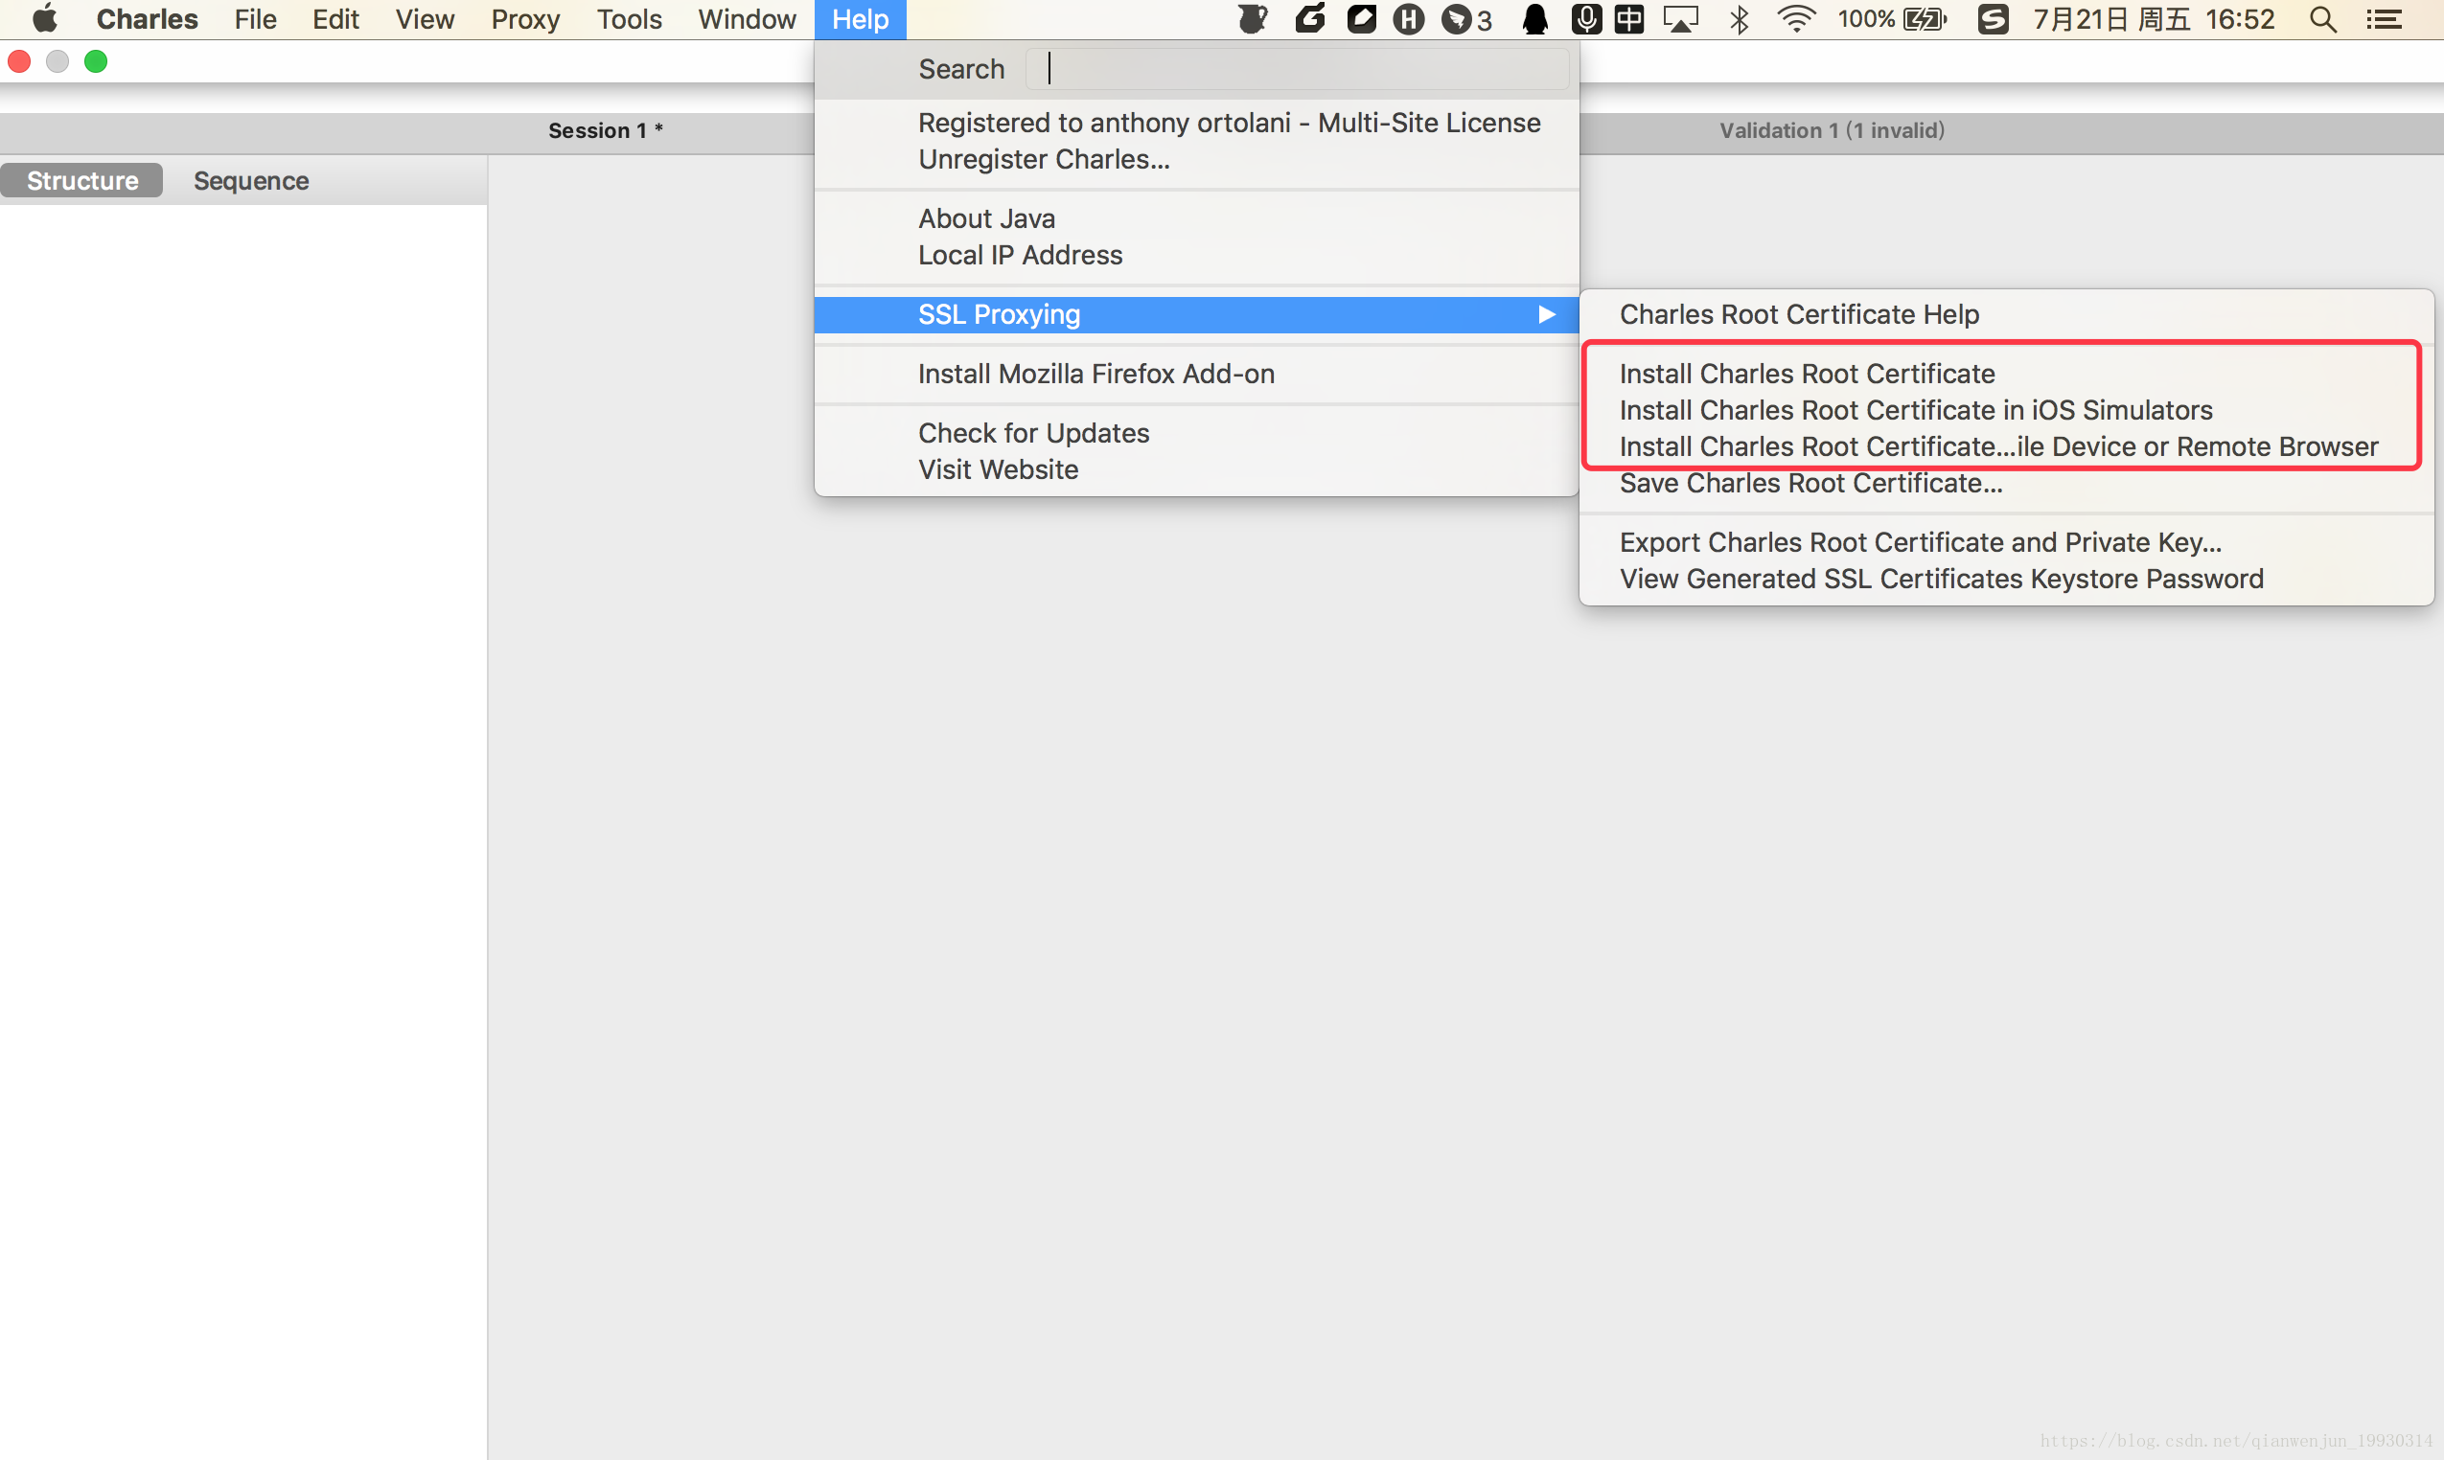Choose Install Mozilla Firefox Add-on

click(1197, 374)
